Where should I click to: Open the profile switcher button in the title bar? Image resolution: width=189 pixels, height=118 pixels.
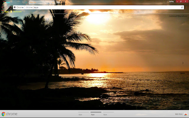(x=171, y=1)
